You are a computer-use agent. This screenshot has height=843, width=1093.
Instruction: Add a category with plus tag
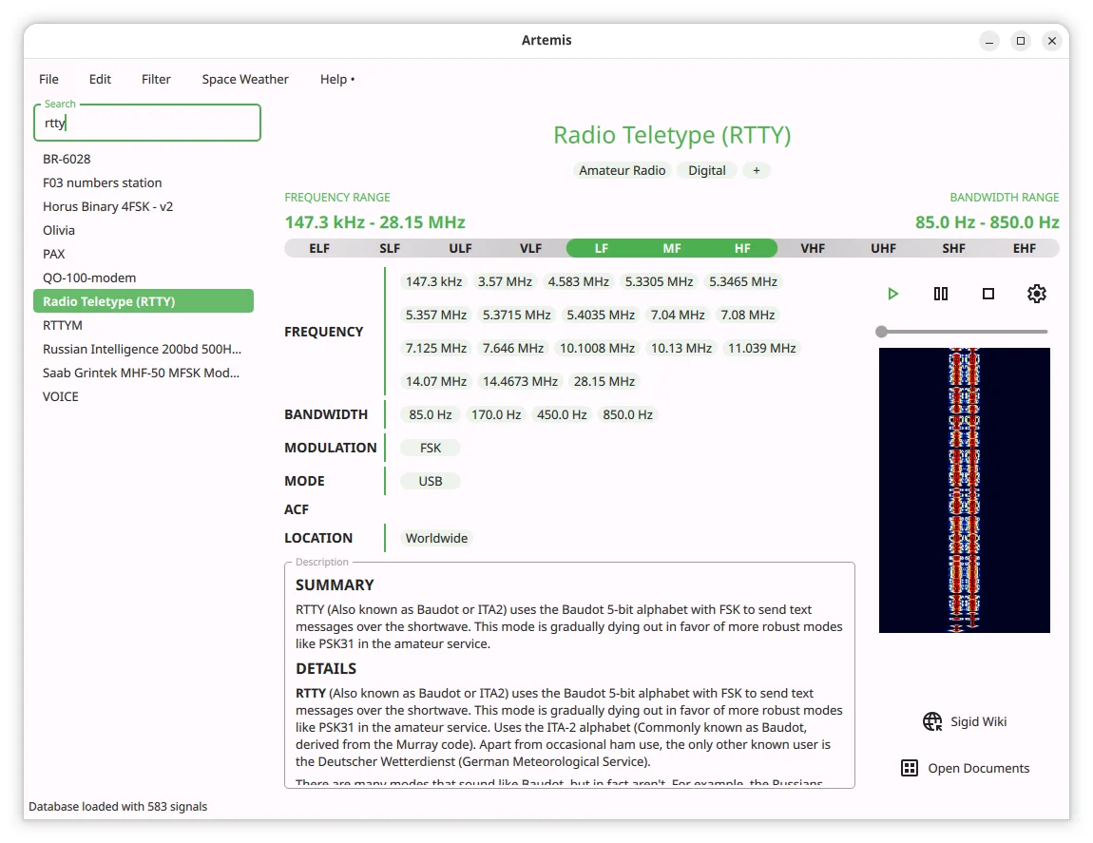(x=757, y=170)
